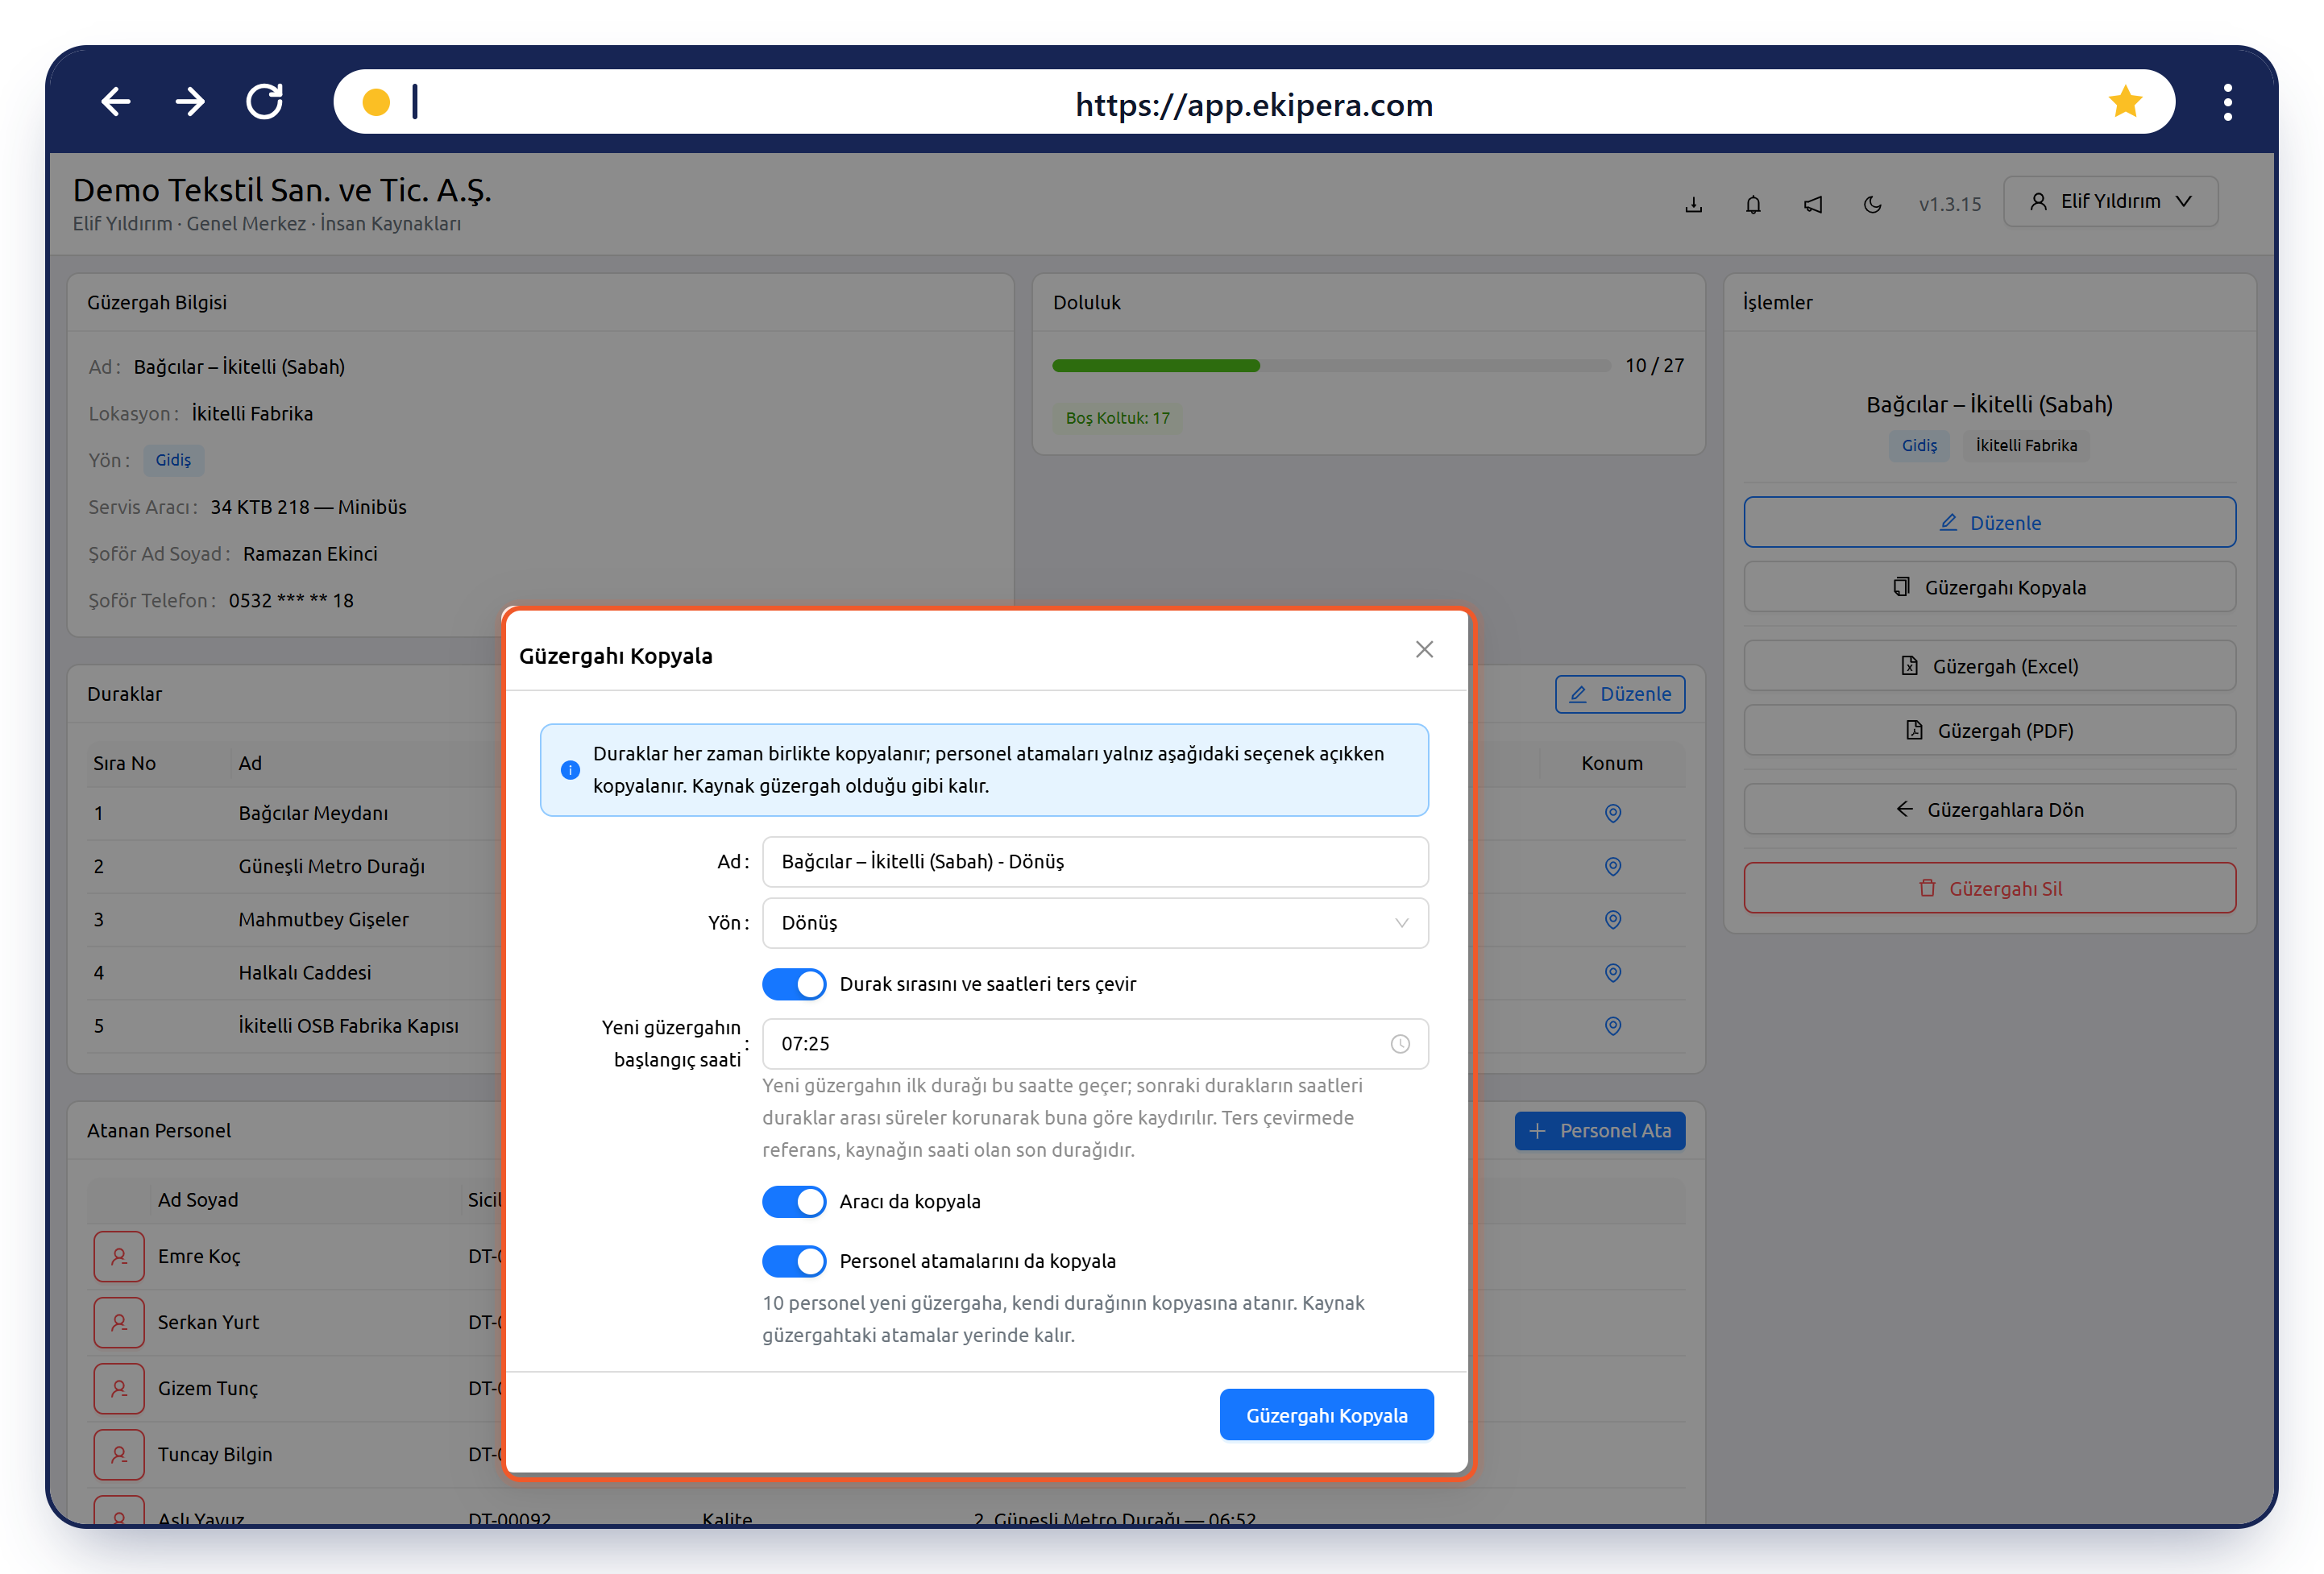Bookmark the page with the star icon
The image size is (2324, 1574).
pyautogui.click(x=2125, y=101)
